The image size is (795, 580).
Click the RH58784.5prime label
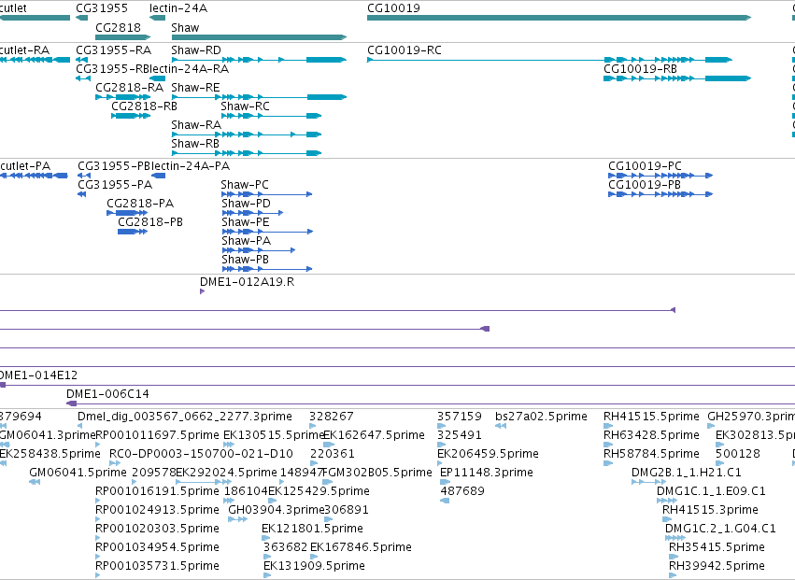tap(651, 454)
